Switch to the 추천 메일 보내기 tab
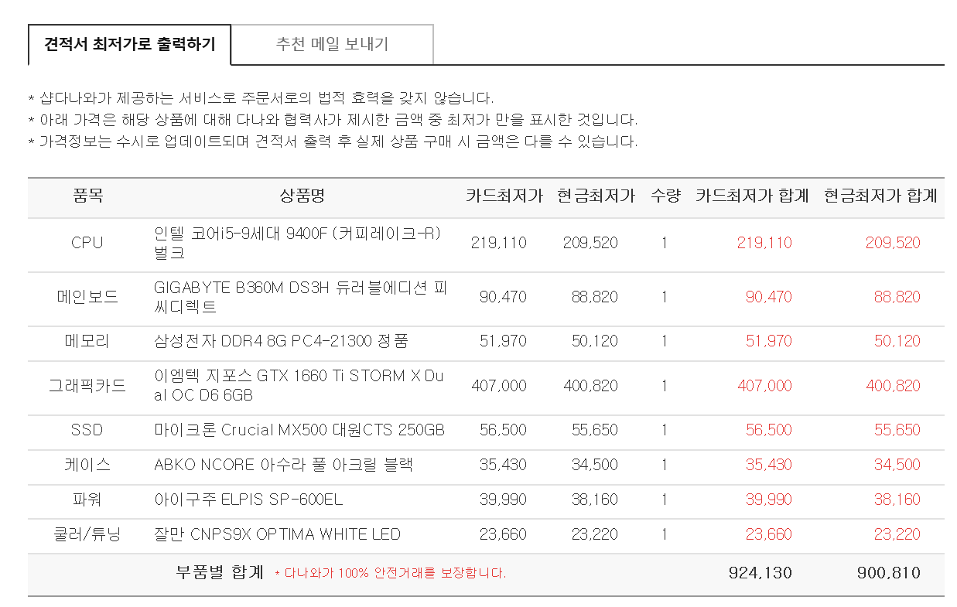This screenshot has width=957, height=607. (x=332, y=44)
